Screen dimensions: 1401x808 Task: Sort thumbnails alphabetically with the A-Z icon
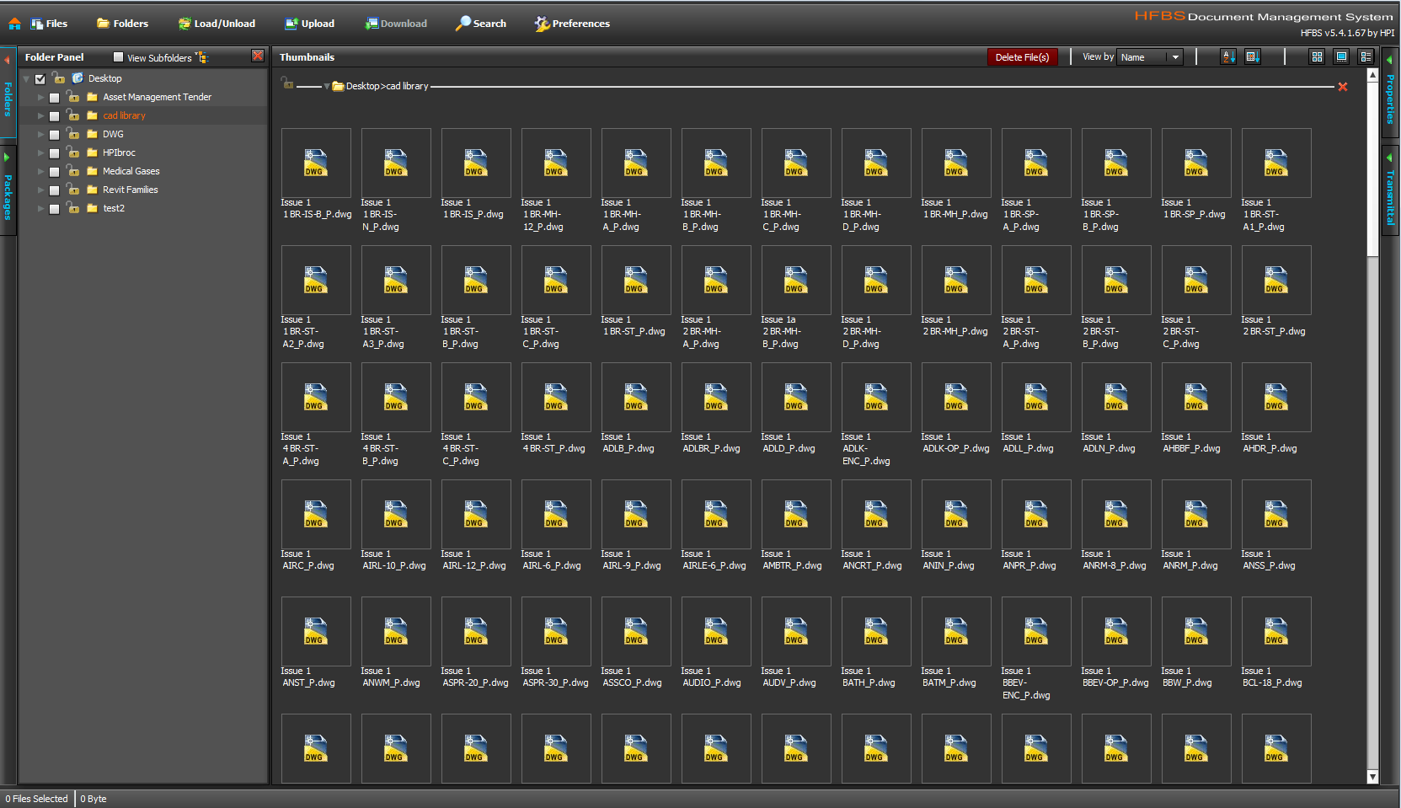pyautogui.click(x=1228, y=56)
